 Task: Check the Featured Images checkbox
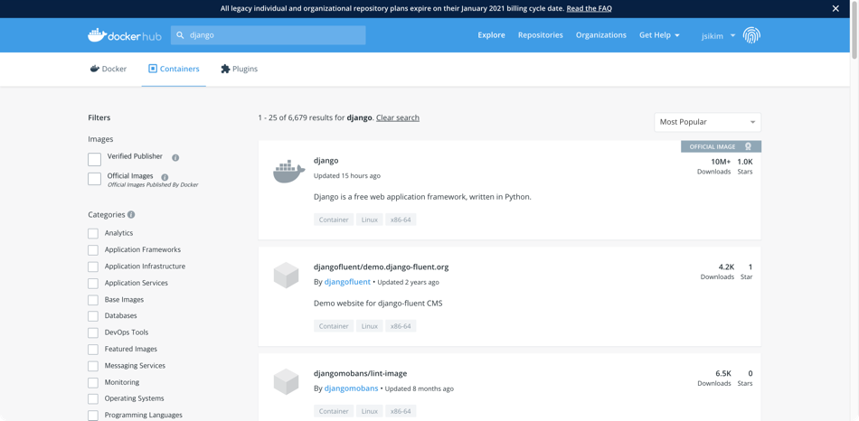93,350
